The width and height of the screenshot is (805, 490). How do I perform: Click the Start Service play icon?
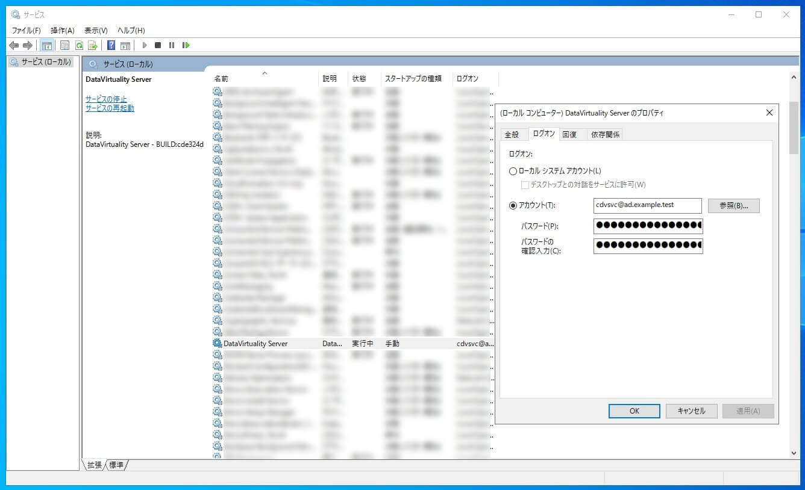tap(145, 45)
